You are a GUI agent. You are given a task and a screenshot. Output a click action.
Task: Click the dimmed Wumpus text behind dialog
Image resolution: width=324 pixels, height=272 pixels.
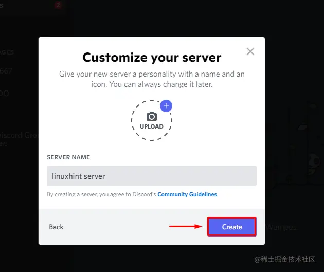click(x=282, y=227)
